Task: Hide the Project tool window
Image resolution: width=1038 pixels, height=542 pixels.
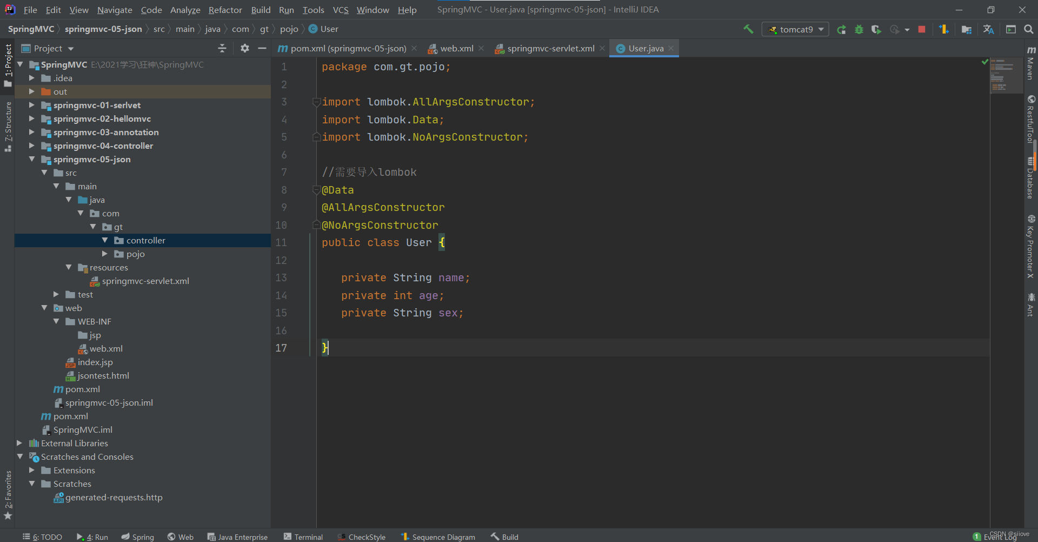Action: click(262, 48)
